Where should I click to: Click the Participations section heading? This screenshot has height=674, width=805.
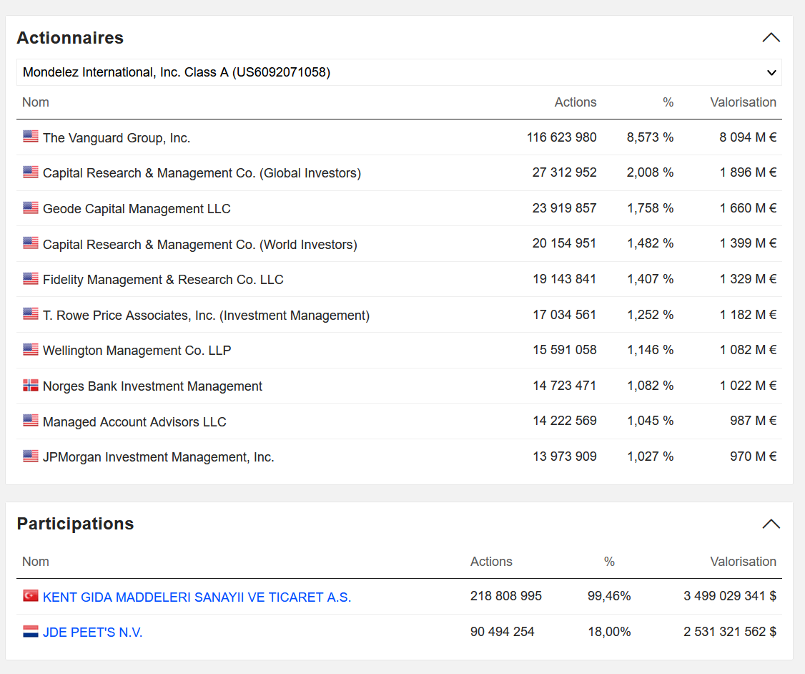76,524
